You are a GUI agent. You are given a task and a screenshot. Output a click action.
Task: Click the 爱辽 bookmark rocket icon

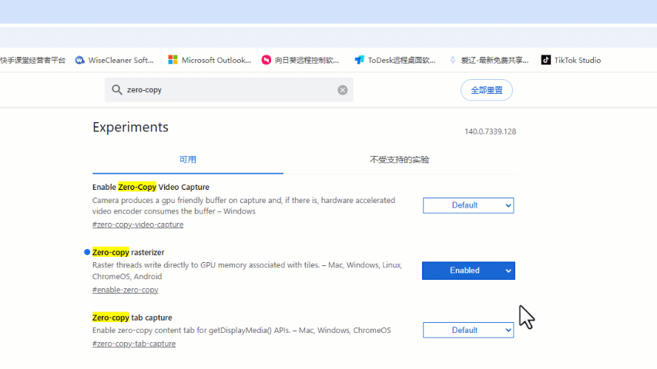pyautogui.click(x=453, y=60)
